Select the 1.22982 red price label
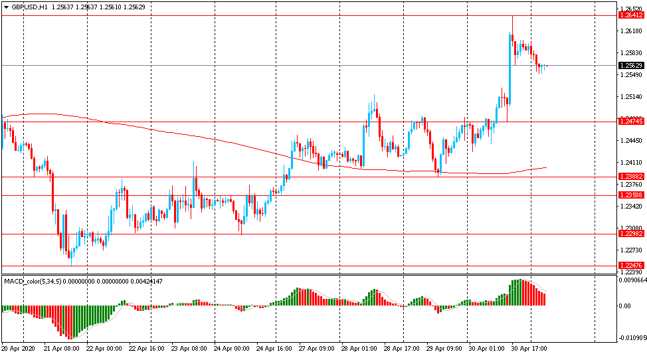The height and width of the screenshot is (356, 647). coord(630,233)
